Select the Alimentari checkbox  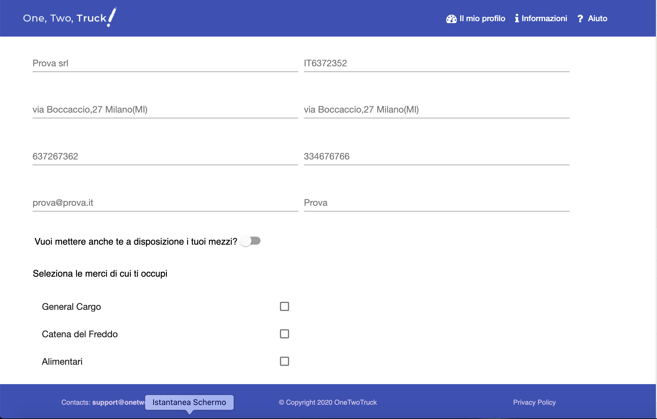point(284,361)
